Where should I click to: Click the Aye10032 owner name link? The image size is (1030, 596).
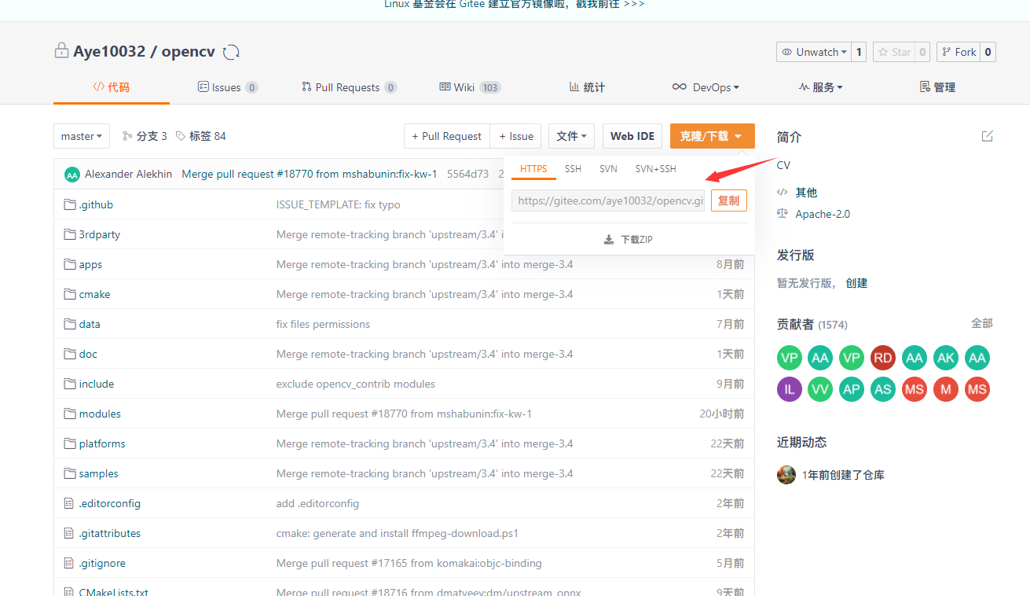pyautogui.click(x=109, y=52)
